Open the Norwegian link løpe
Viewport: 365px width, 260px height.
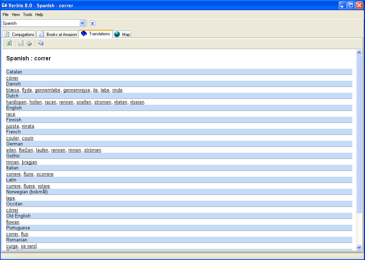[x=11, y=198]
